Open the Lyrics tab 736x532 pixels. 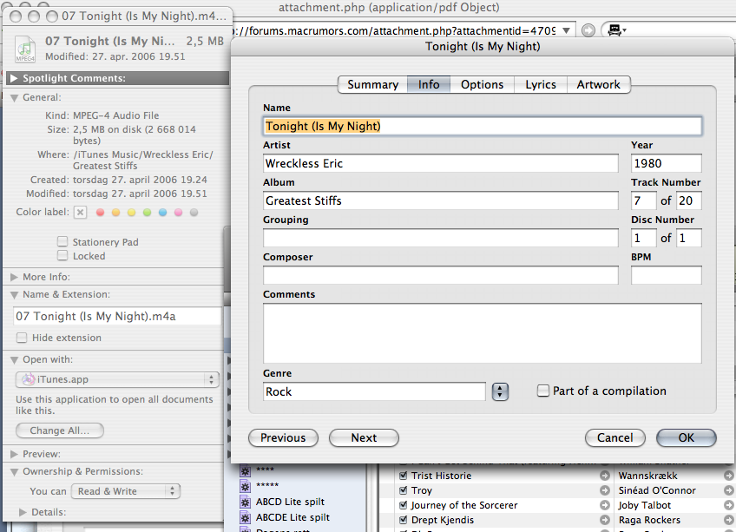[x=541, y=84]
